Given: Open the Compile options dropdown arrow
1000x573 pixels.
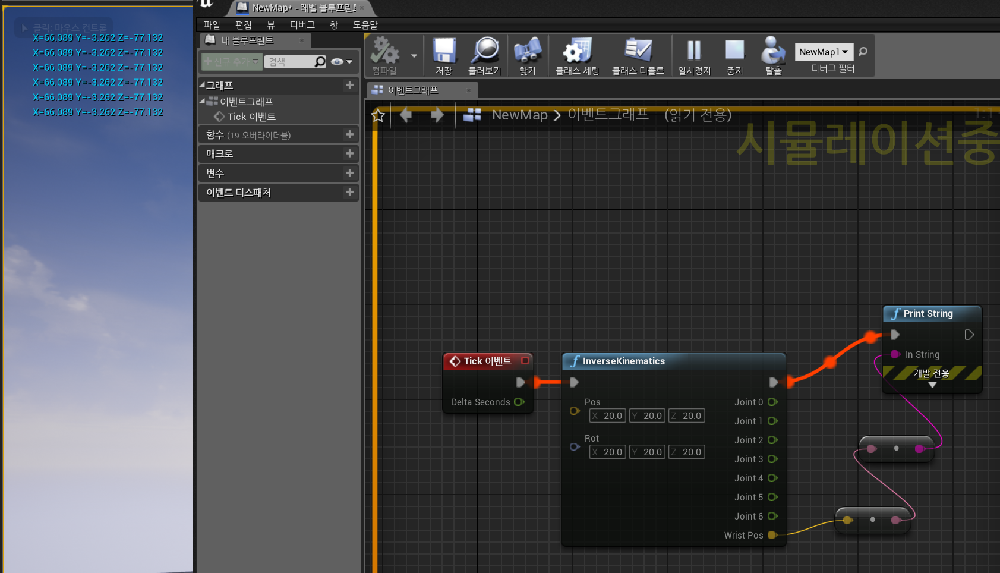Looking at the screenshot, I should pyautogui.click(x=414, y=56).
